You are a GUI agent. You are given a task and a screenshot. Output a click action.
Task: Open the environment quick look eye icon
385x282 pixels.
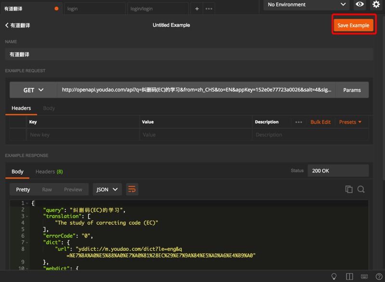click(359, 4)
